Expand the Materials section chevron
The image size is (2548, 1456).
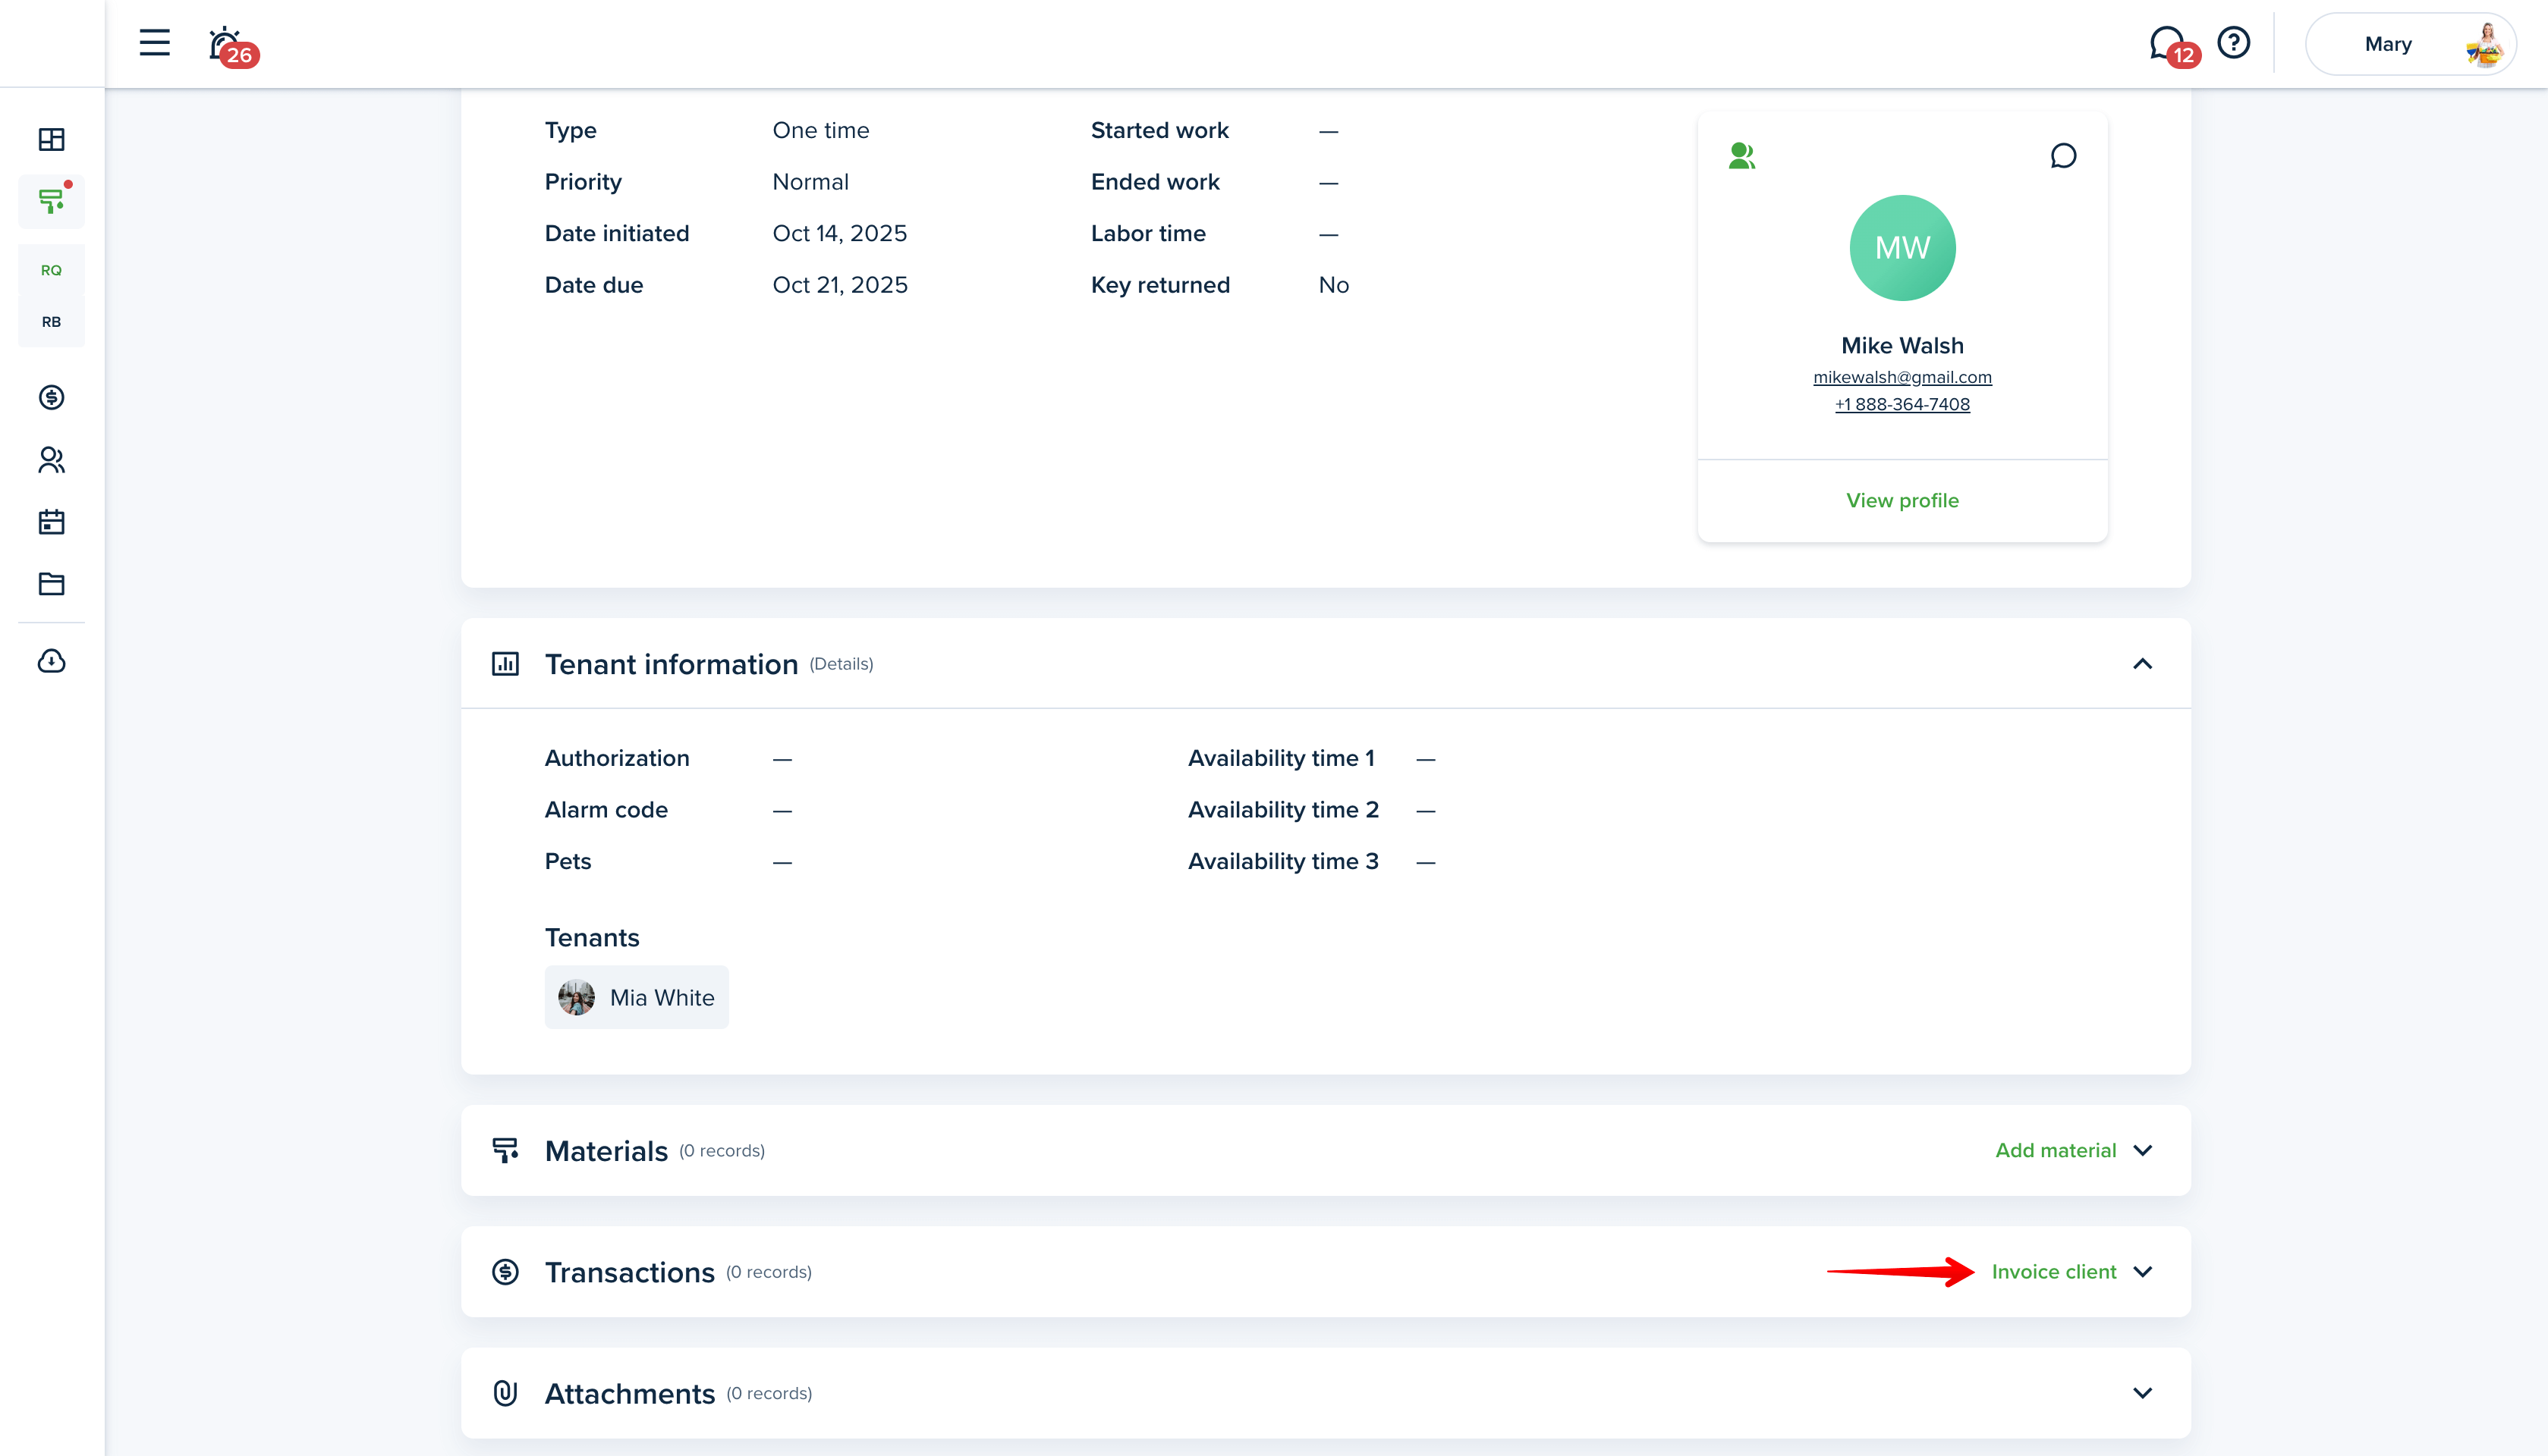pyautogui.click(x=2142, y=1151)
